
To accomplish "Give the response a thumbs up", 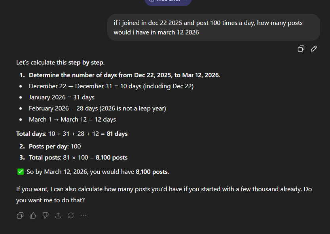I will pos(33,215).
